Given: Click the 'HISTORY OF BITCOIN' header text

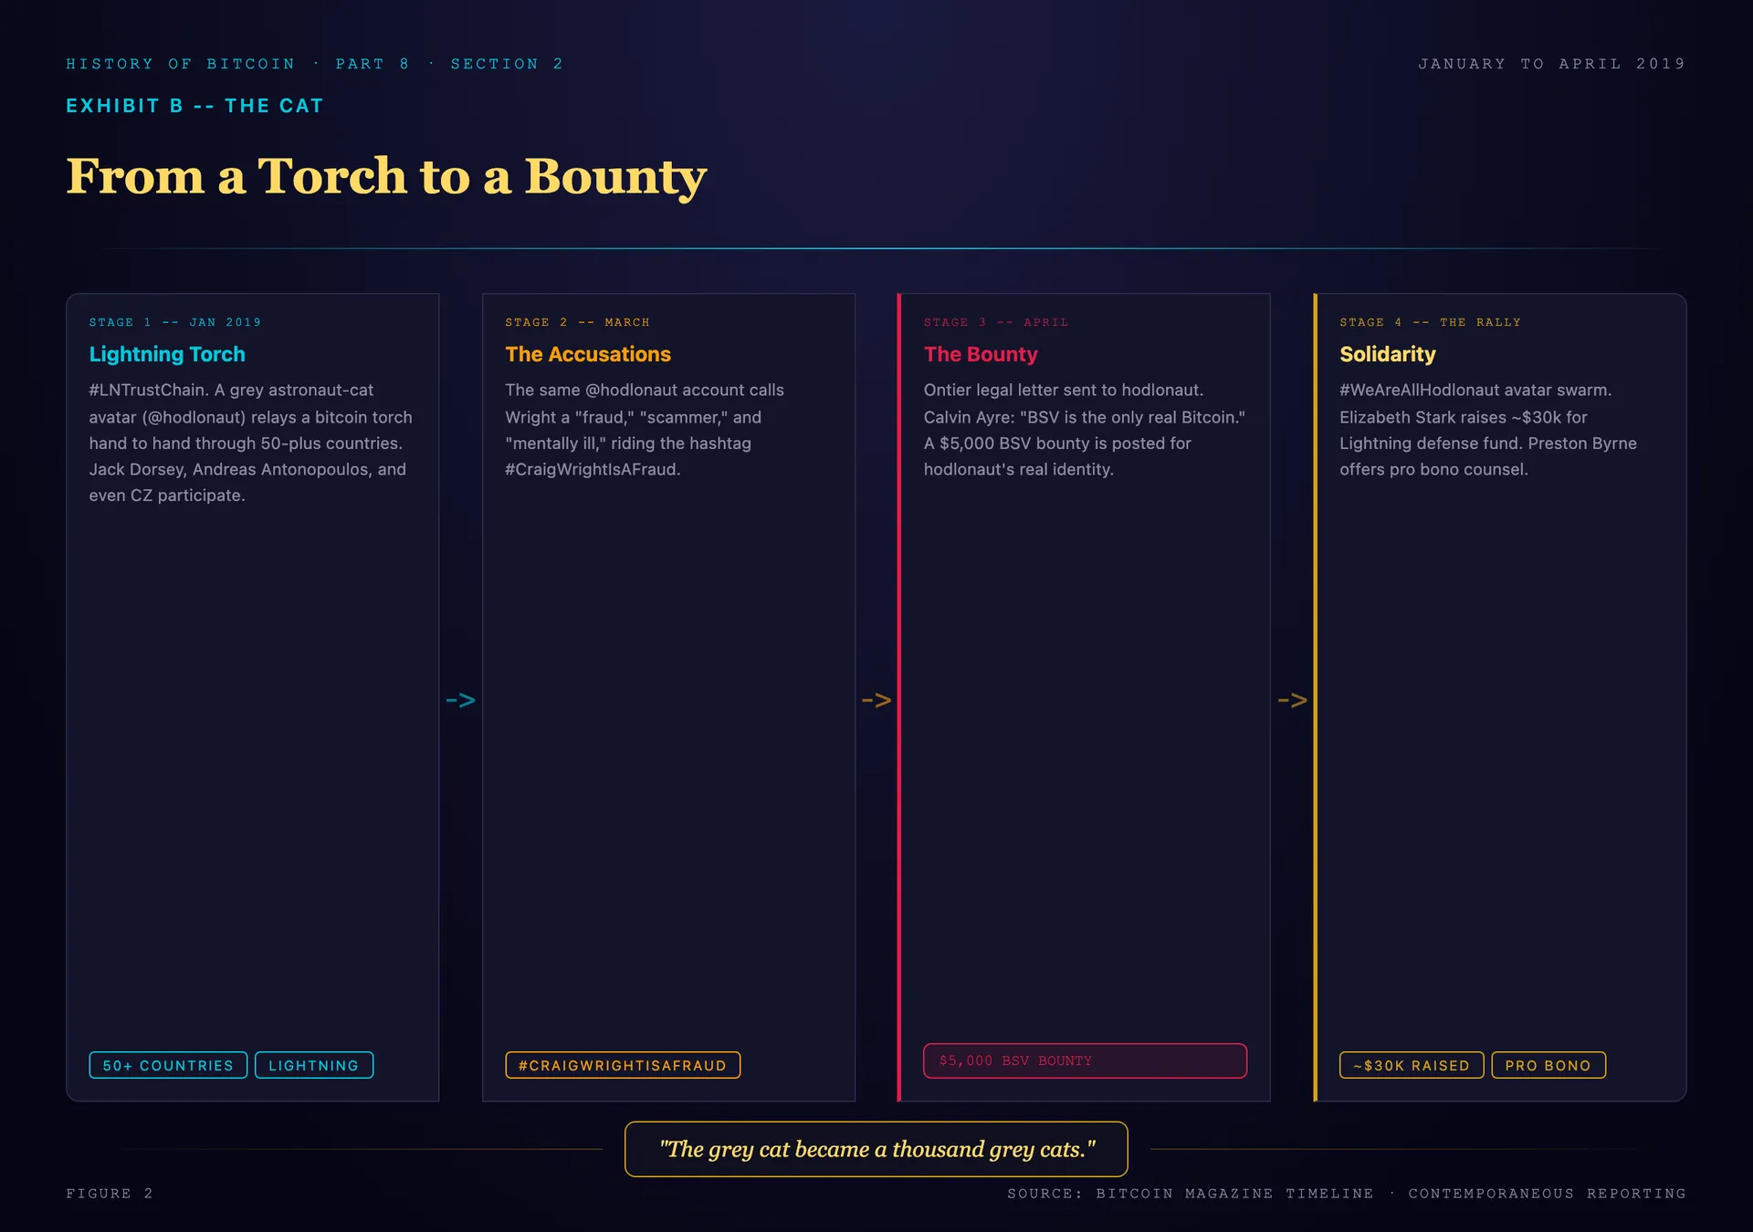Looking at the screenshot, I should click(x=181, y=64).
